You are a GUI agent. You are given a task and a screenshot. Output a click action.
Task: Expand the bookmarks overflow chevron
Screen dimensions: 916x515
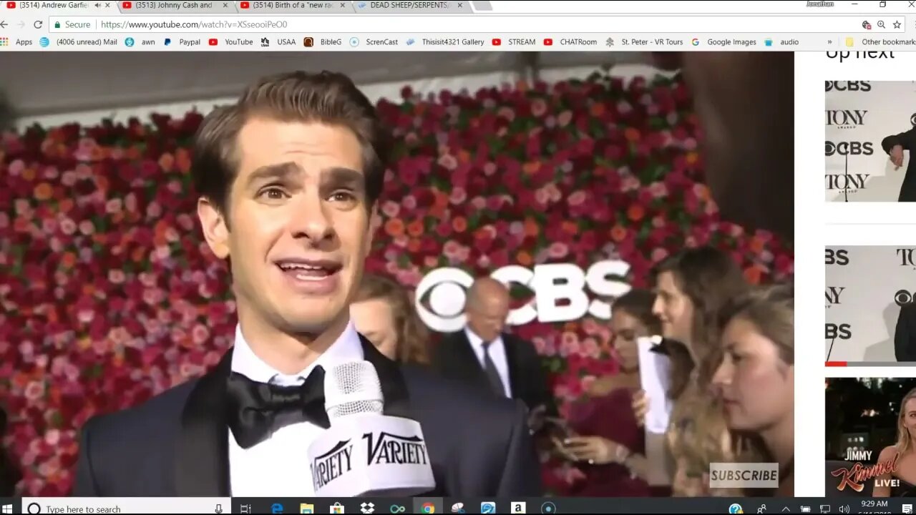[829, 42]
